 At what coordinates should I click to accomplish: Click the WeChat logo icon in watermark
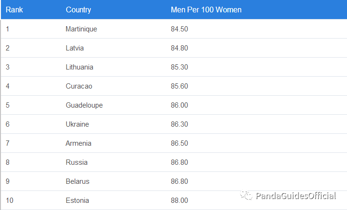(246, 195)
